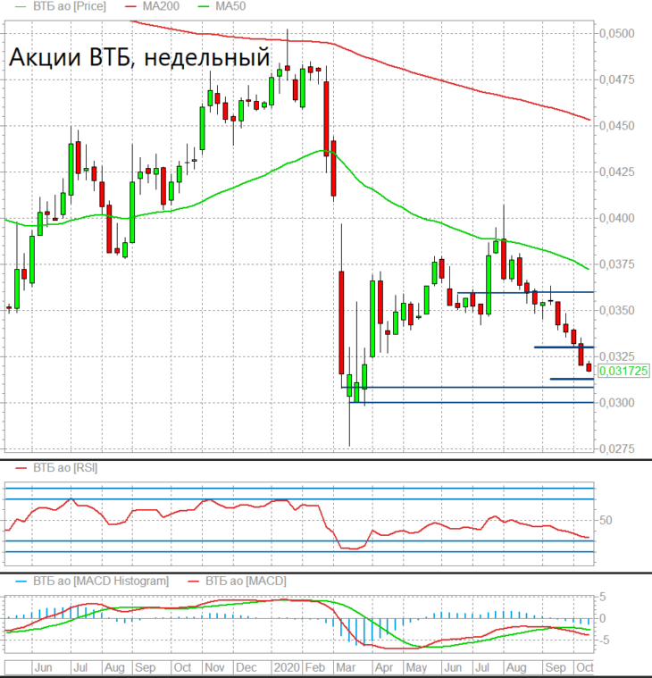Click the Aug 2019 label on time axis

[x=114, y=667]
